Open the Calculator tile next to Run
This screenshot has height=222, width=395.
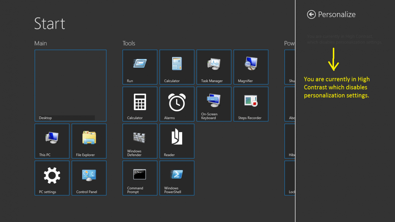pos(177,67)
